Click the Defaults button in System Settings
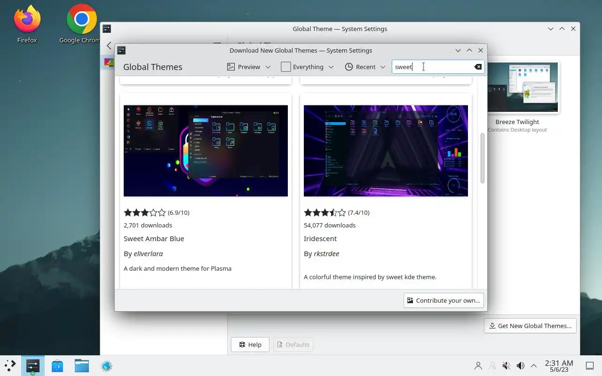This screenshot has height=376, width=602. click(293, 345)
